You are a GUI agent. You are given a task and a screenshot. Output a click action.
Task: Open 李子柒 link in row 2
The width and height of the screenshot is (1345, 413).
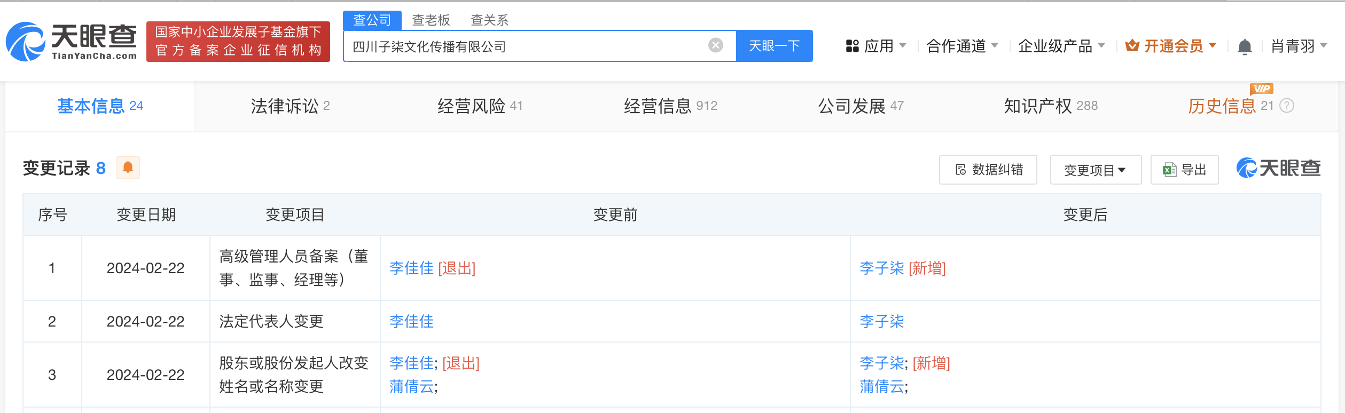point(881,321)
